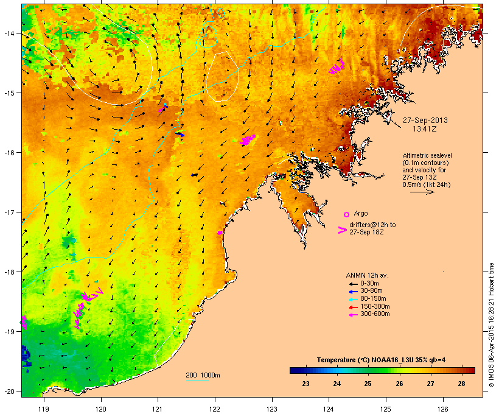
Task: Click the magenta drifters chevron symbol in legend
Action: [343, 230]
